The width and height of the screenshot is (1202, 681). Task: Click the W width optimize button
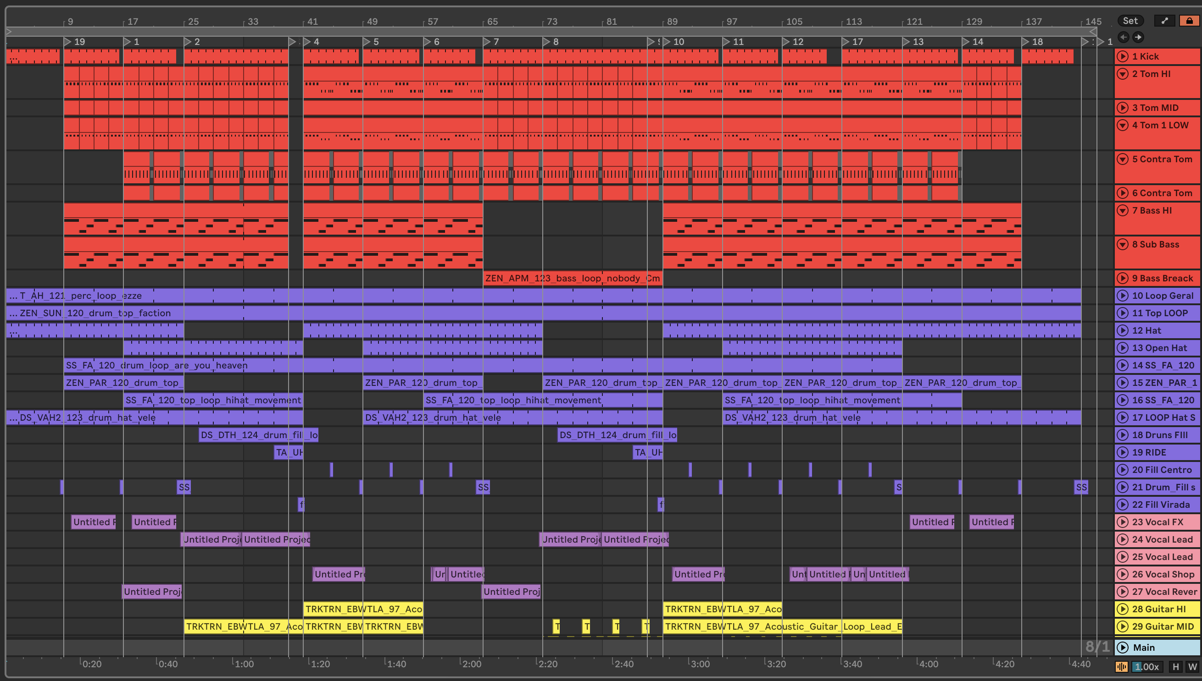1192,666
